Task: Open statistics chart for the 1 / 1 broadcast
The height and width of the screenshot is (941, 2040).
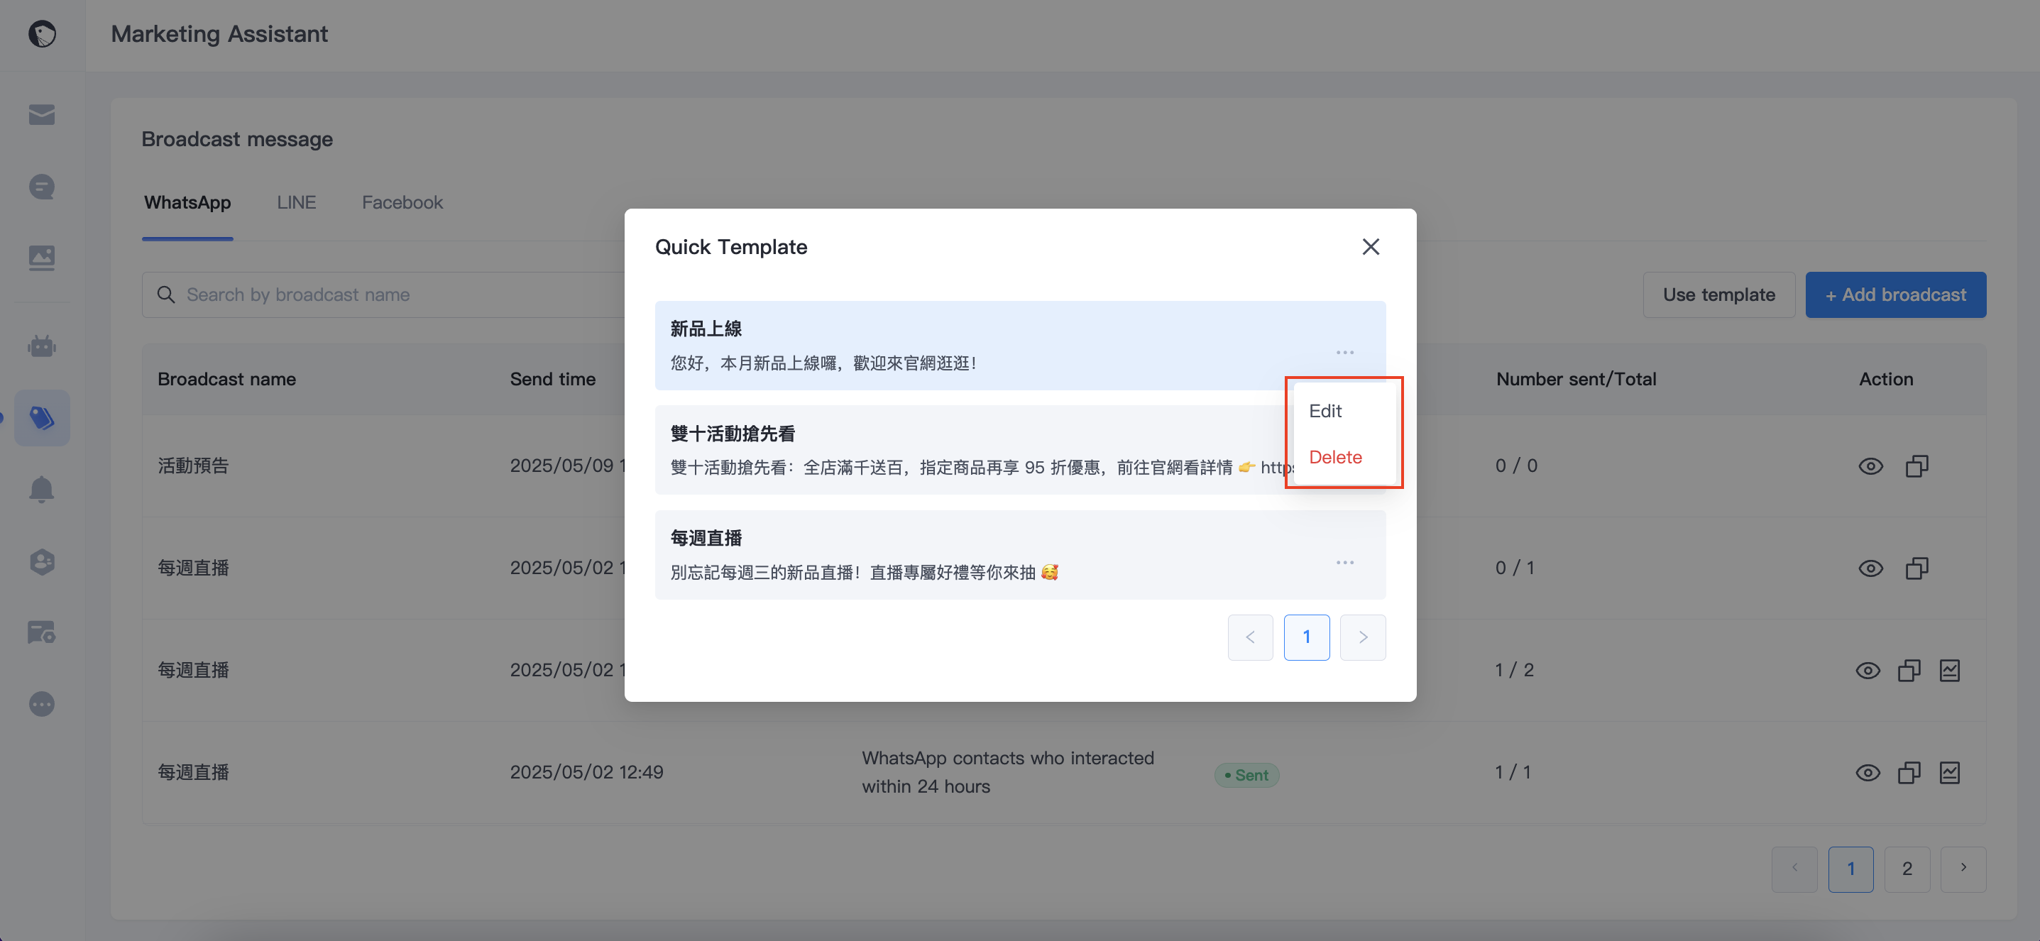Action: (x=1950, y=772)
